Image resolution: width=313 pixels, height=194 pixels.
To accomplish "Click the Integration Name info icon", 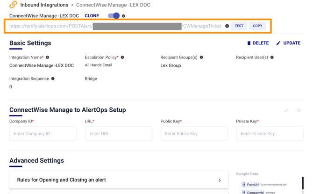I will point(48,57).
